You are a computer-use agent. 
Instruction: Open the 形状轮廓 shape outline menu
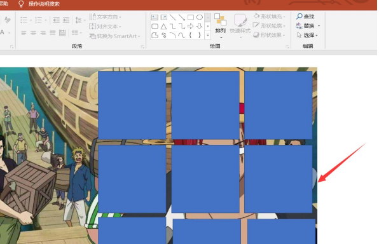point(269,25)
